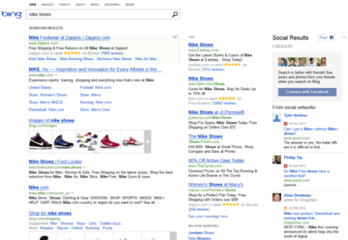Click the image carousel next arrow
Viewport: 348px width, 240px height.
(148, 142)
